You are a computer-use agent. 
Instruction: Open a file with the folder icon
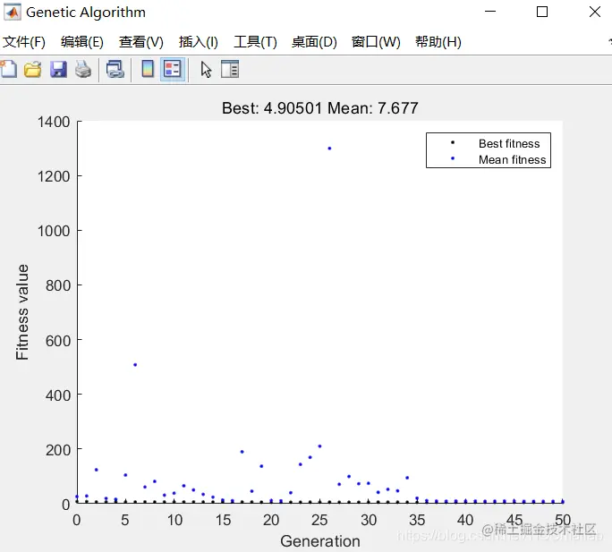33,70
